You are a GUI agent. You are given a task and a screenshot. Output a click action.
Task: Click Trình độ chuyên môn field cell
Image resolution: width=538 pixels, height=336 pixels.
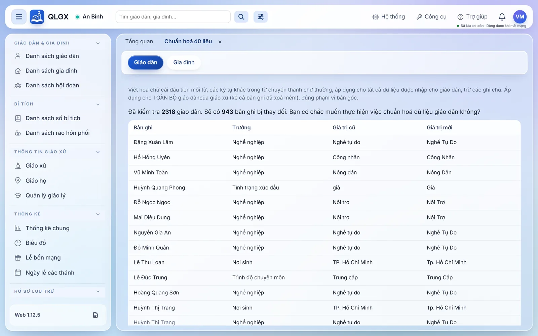click(x=259, y=278)
